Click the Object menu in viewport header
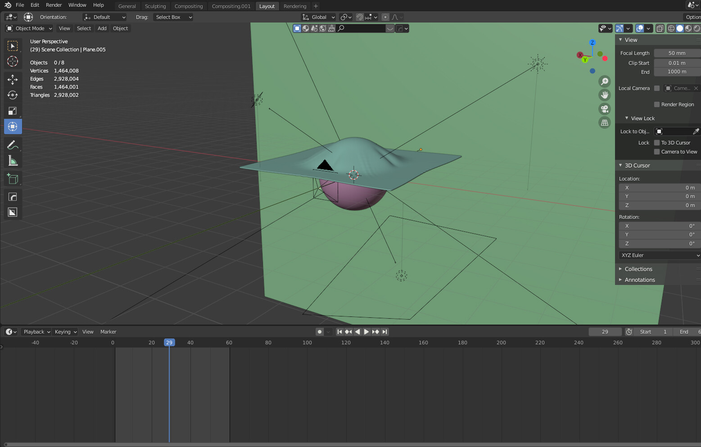701x447 pixels. click(x=120, y=28)
